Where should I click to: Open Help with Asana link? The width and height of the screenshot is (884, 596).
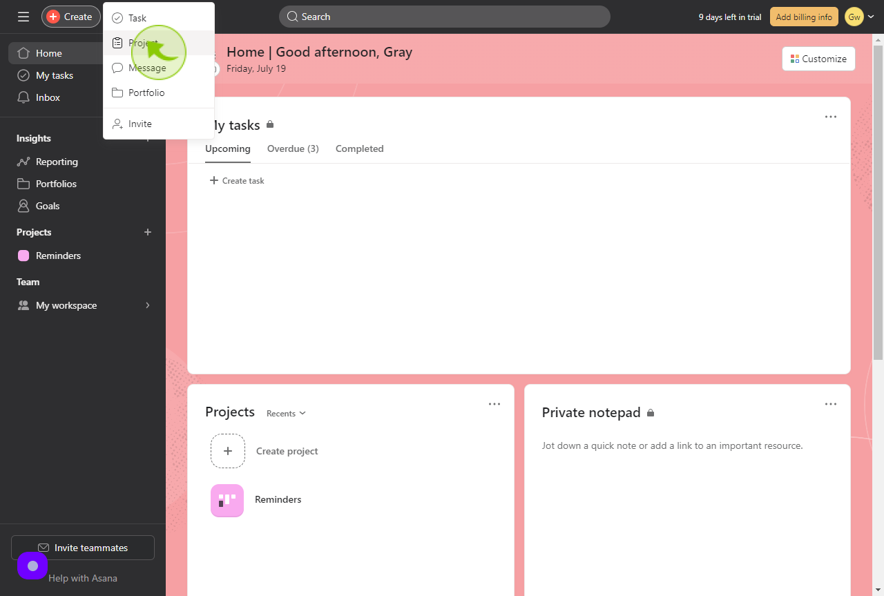83,578
